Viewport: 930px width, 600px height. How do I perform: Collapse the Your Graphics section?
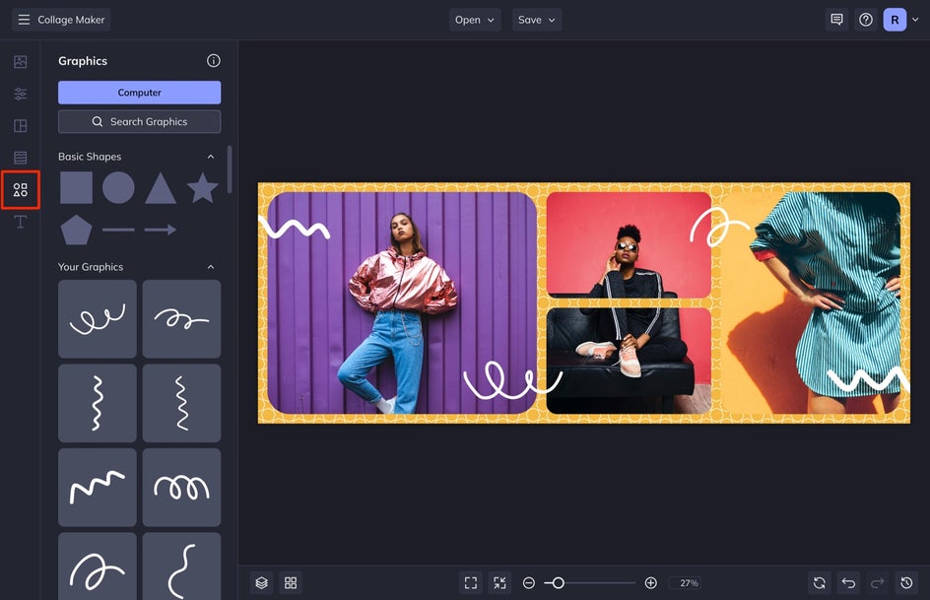tap(211, 267)
